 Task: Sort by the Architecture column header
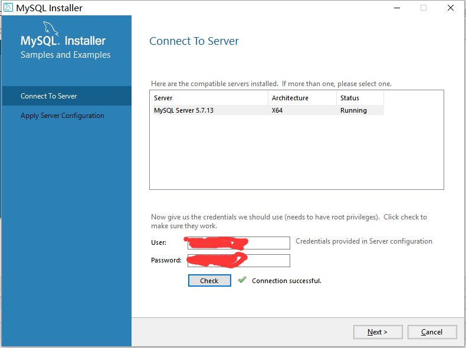pyautogui.click(x=302, y=98)
